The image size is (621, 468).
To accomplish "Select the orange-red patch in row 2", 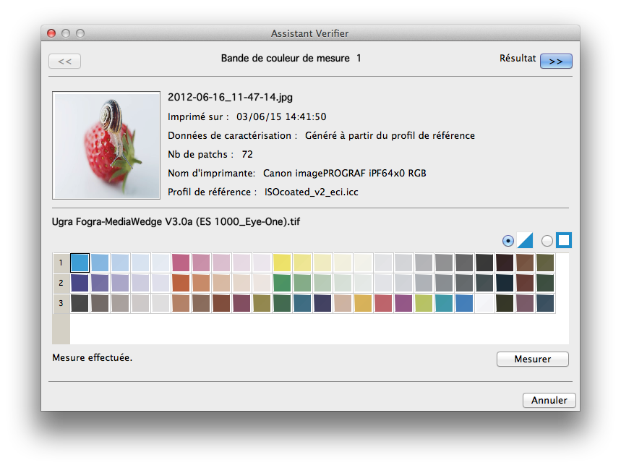I will click(x=181, y=283).
